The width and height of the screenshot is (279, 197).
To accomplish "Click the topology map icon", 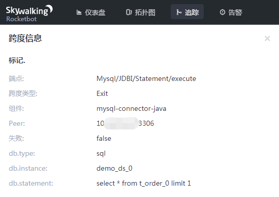I will (x=129, y=12).
